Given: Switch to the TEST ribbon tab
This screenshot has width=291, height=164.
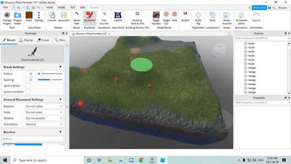Looking at the screenshot, I should (x=73, y=7).
